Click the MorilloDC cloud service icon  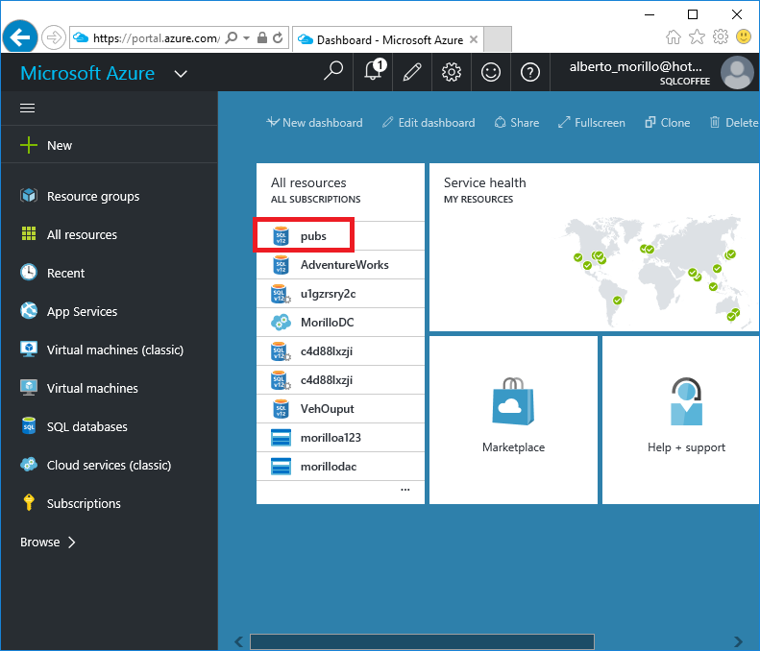[x=281, y=322]
